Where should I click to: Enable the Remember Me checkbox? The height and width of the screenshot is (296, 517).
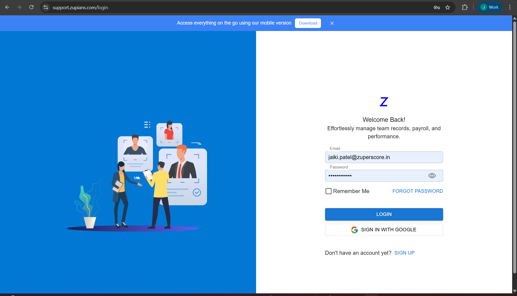328,191
